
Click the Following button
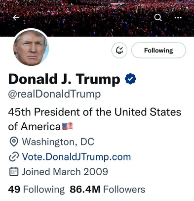point(158,50)
